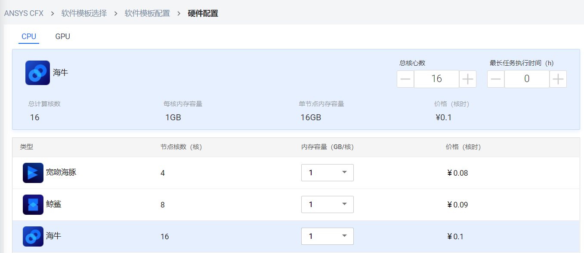Navigate back to 软件模板选择 breadcrumb

click(x=84, y=13)
